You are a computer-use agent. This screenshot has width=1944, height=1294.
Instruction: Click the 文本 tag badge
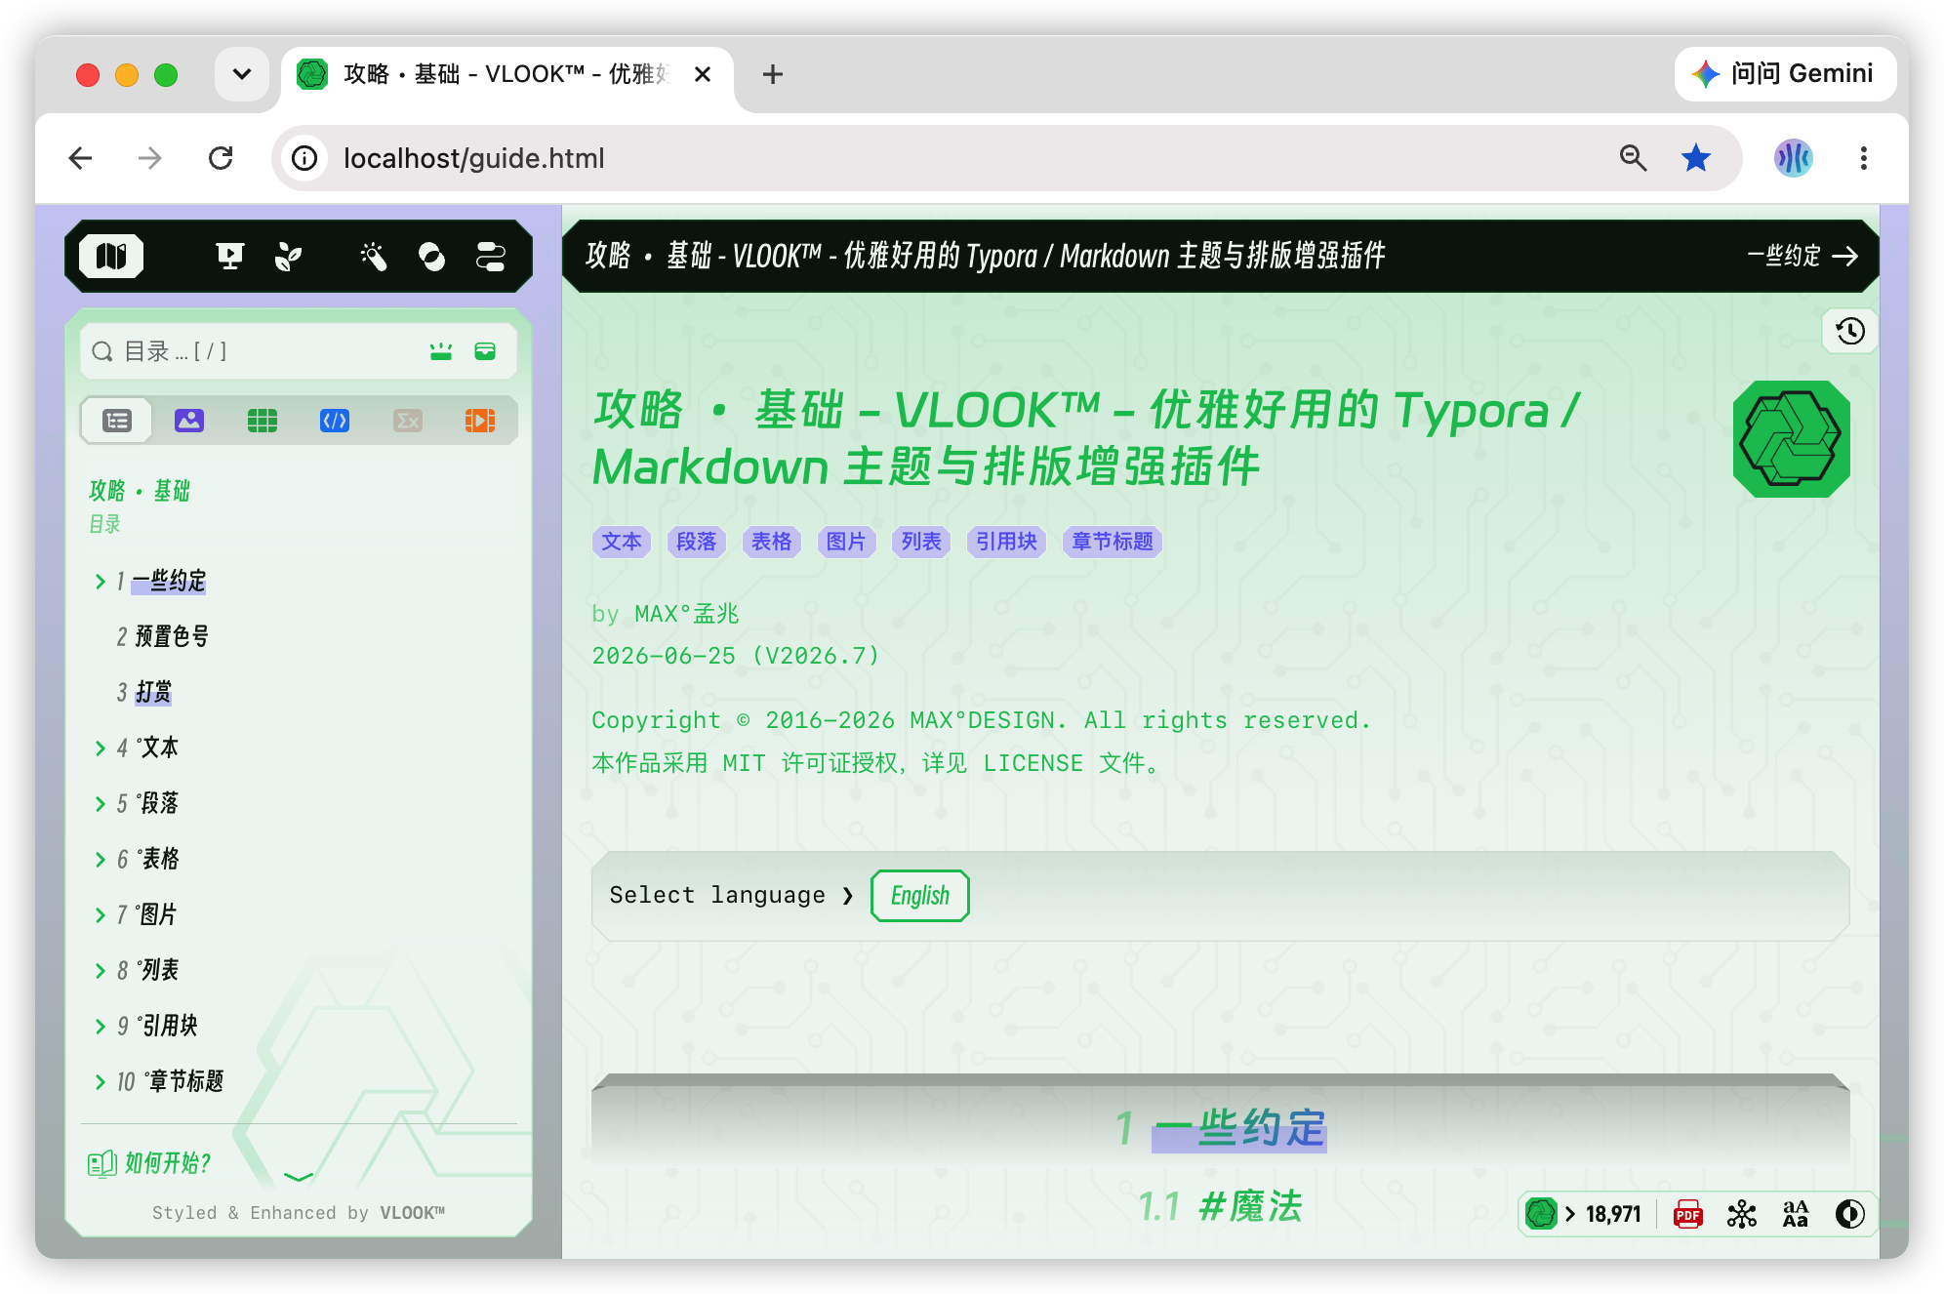622,542
